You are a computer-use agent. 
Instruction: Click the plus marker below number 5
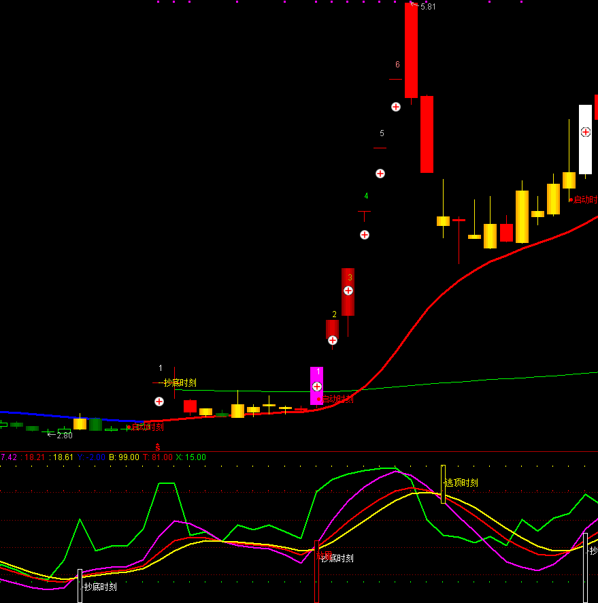coord(380,174)
